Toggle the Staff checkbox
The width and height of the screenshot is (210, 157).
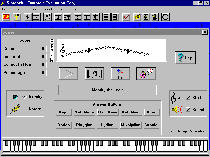point(188,97)
